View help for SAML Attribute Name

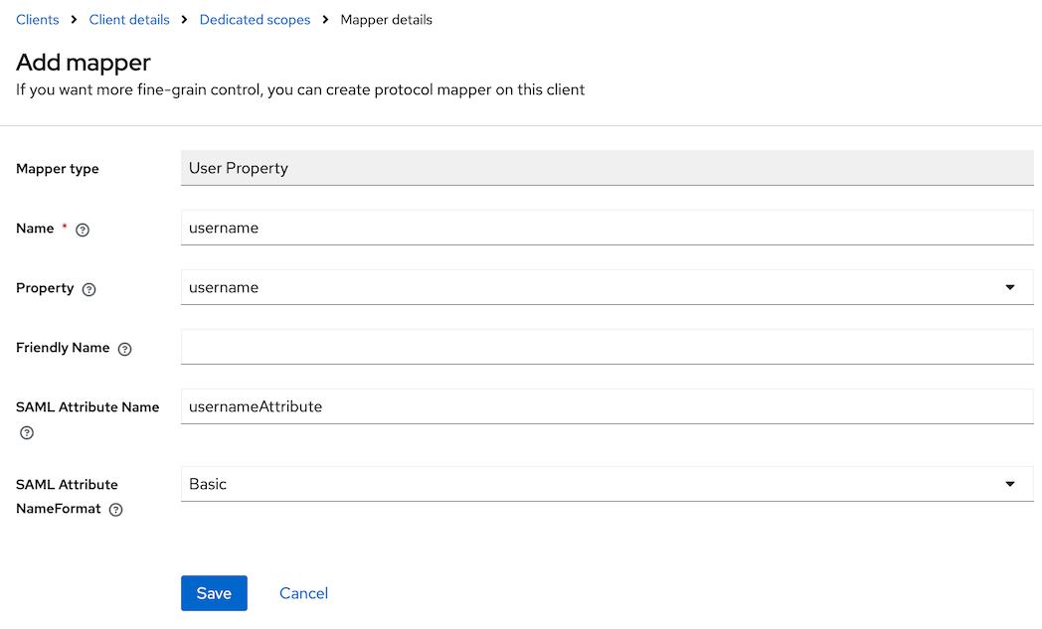[x=27, y=432]
